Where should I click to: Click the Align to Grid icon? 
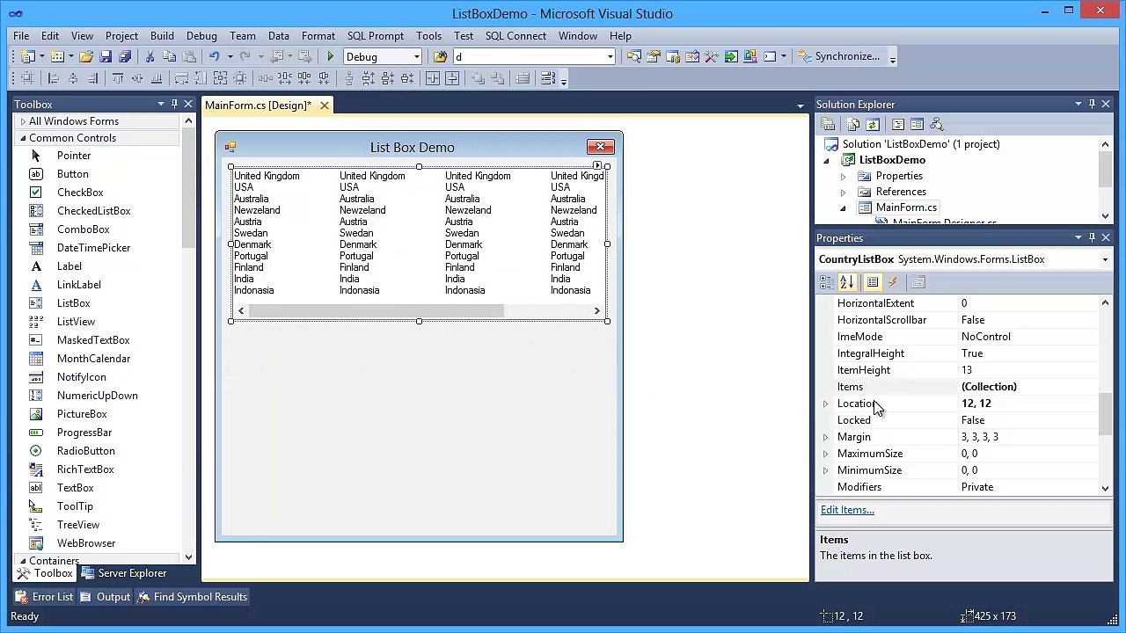click(27, 78)
